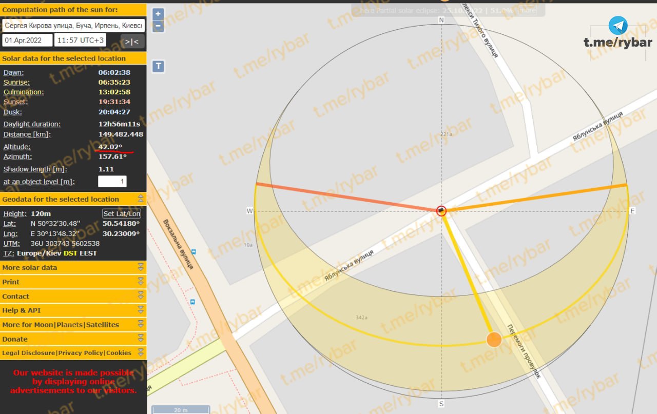Screen dimensions: 657x414
Task: Click the date field 01.Apr.2022
Action: tap(27, 41)
